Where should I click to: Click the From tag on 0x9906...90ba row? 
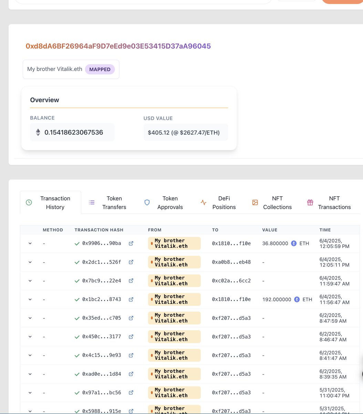(x=174, y=244)
